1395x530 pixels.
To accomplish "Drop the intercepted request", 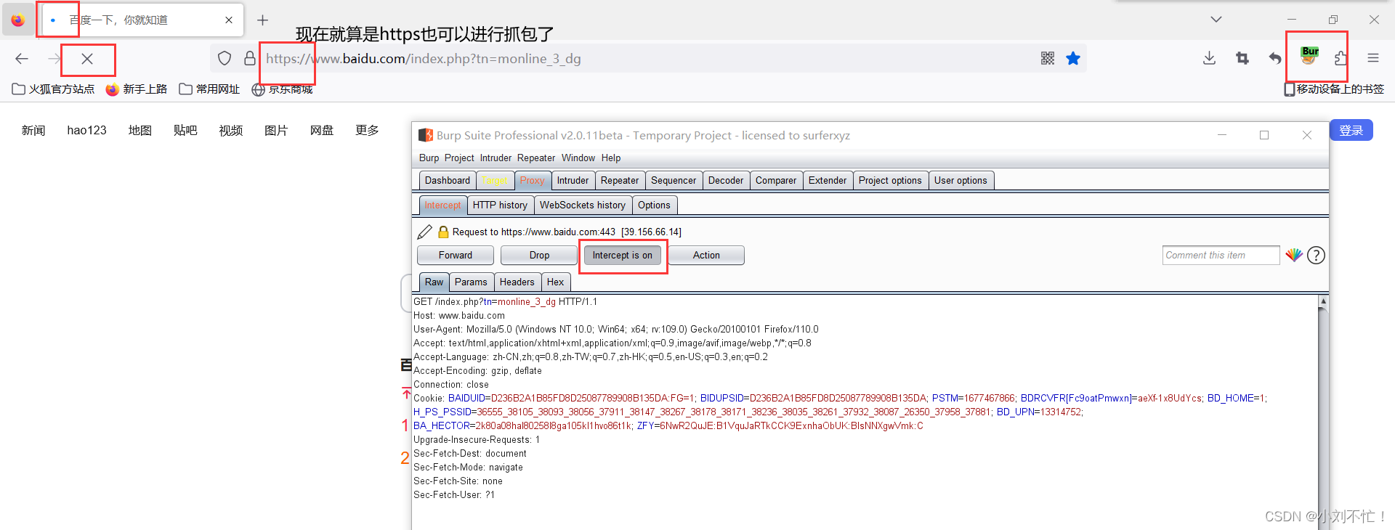I will pos(539,255).
